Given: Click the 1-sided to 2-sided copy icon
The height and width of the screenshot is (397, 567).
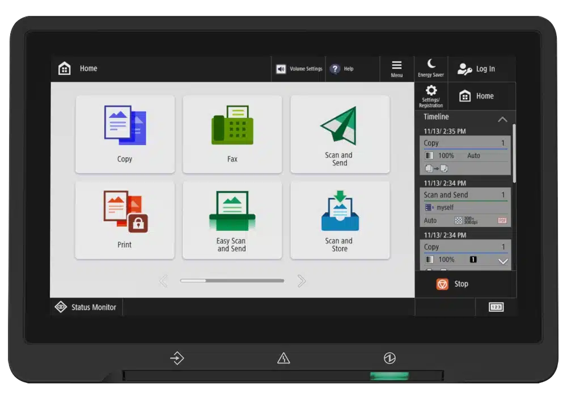Looking at the screenshot, I should click(437, 168).
